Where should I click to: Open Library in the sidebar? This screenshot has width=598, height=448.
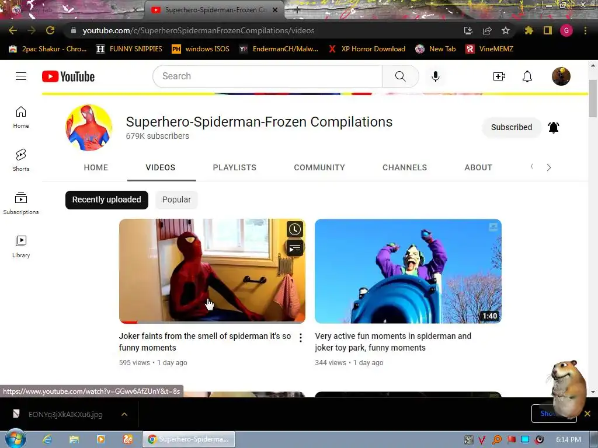click(x=21, y=247)
